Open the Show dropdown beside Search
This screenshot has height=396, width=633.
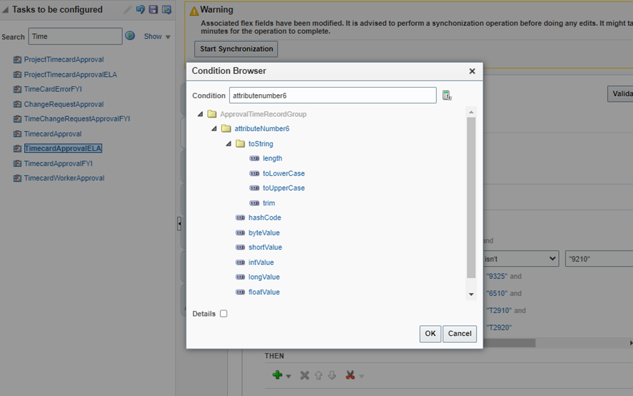click(156, 36)
